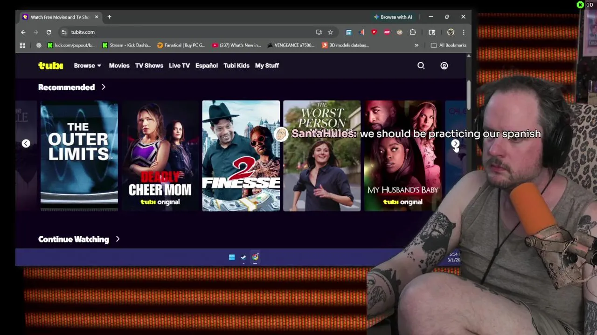Open the Fanatical Buy PC Games bookmark
597x335 pixels.
181,45
